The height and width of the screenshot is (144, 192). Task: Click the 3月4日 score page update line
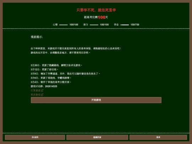pos(51,82)
